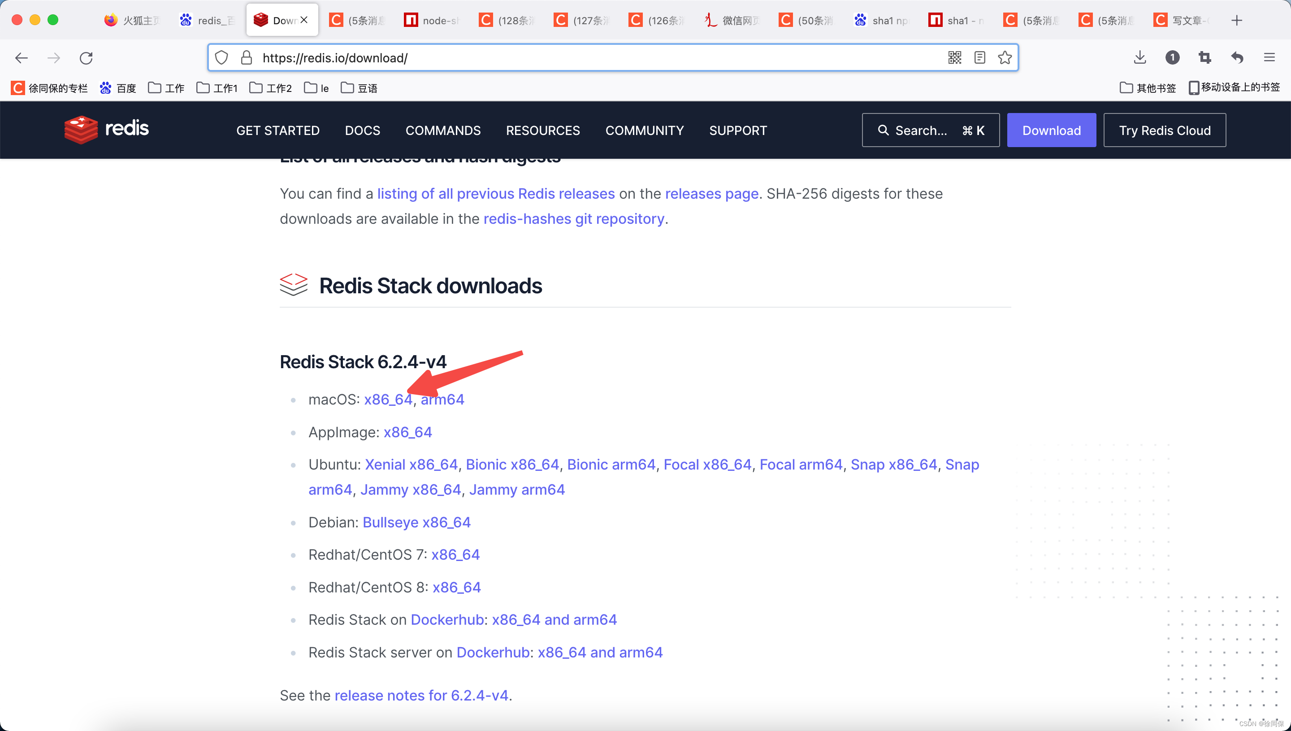Open the releases page link

[711, 193]
